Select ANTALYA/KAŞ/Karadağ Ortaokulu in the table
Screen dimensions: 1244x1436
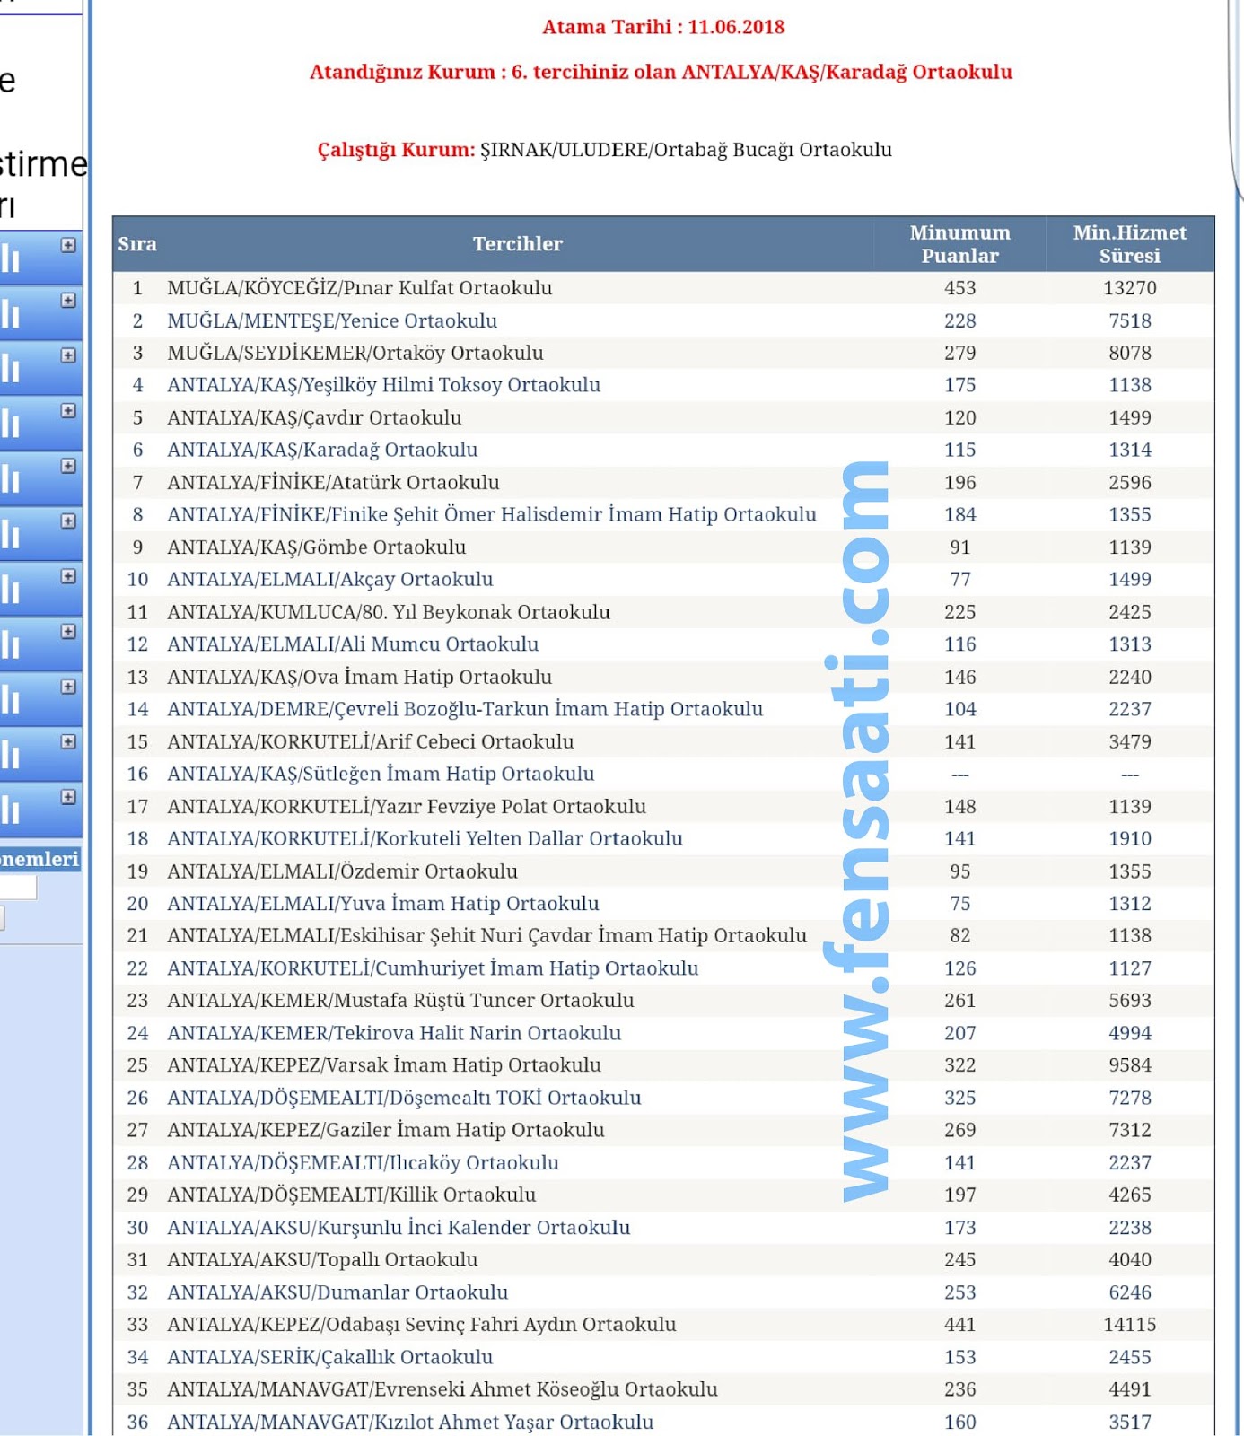[x=663, y=450]
